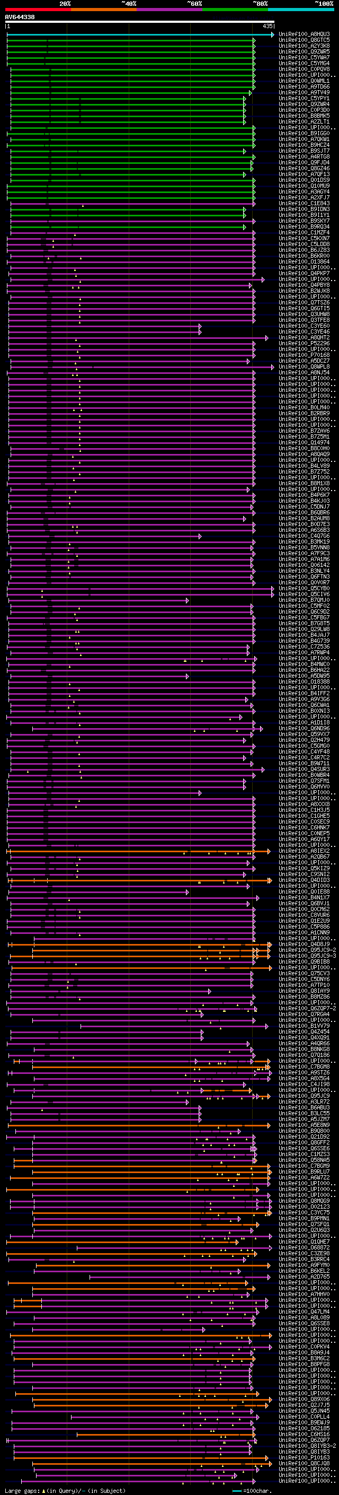339x1495 pixels.
Task: Click the green ~80% identity color bar
Action: click(235, 10)
